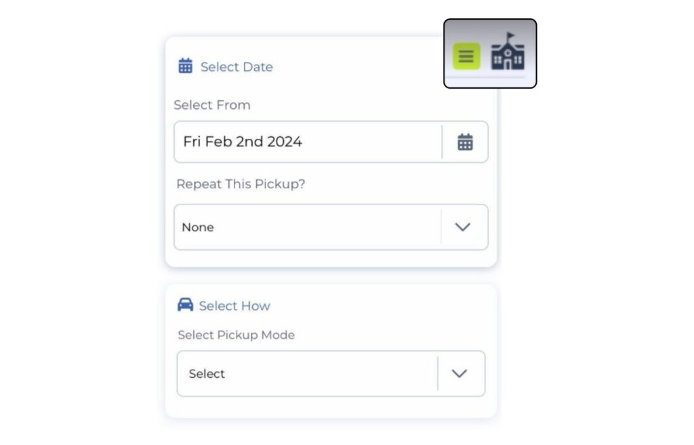Click the chevron arrow in Repeat dropdown
Screen dimensions: 694x445
463,227
